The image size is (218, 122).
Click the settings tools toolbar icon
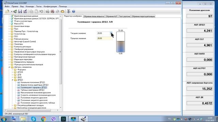point(68,12)
